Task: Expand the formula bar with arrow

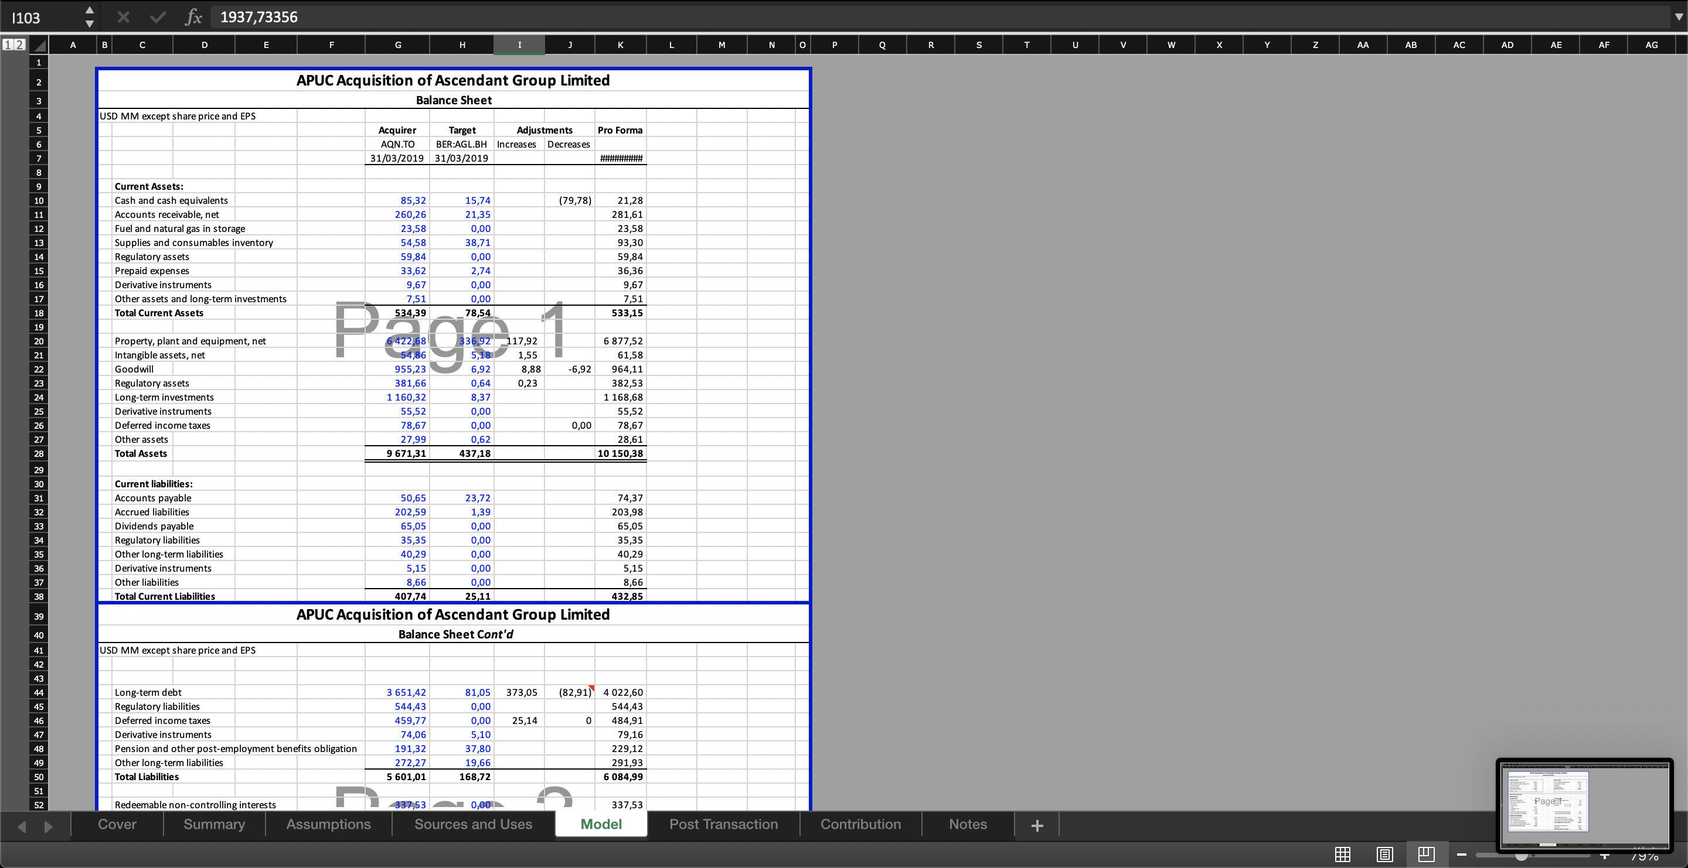Action: point(1678,17)
